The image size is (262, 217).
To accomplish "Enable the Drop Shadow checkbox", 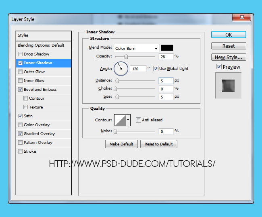I will [20, 54].
